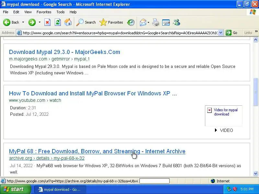Open the Messenger people icon
This screenshot has width=259, height=194.
click(x=176, y=22)
